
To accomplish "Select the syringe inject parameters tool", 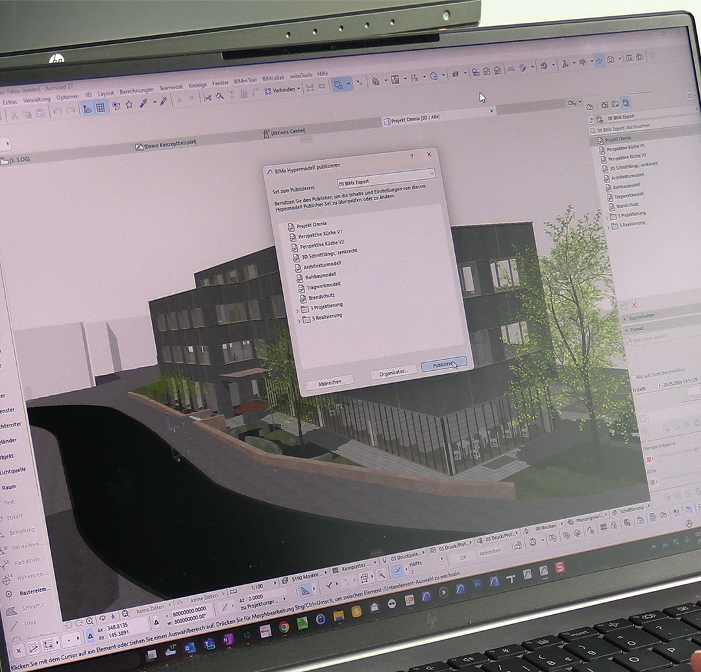I will coord(164,102).
